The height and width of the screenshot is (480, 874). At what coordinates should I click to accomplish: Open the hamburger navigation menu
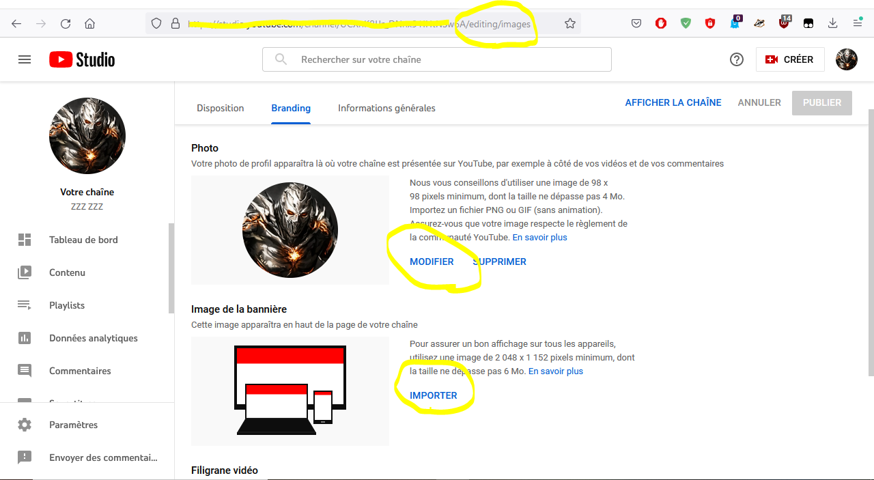point(25,59)
